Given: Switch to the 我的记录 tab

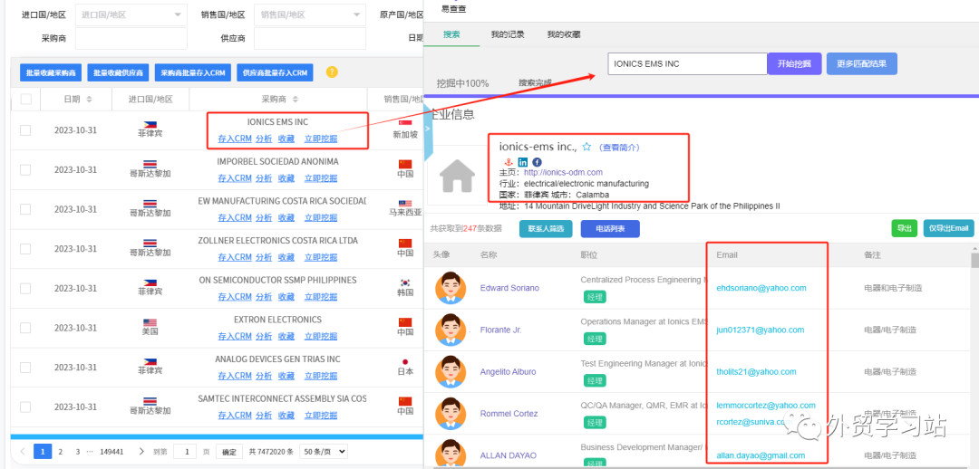Looking at the screenshot, I should 508,35.
